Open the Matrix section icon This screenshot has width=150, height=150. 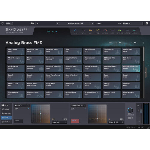coord(134,31)
